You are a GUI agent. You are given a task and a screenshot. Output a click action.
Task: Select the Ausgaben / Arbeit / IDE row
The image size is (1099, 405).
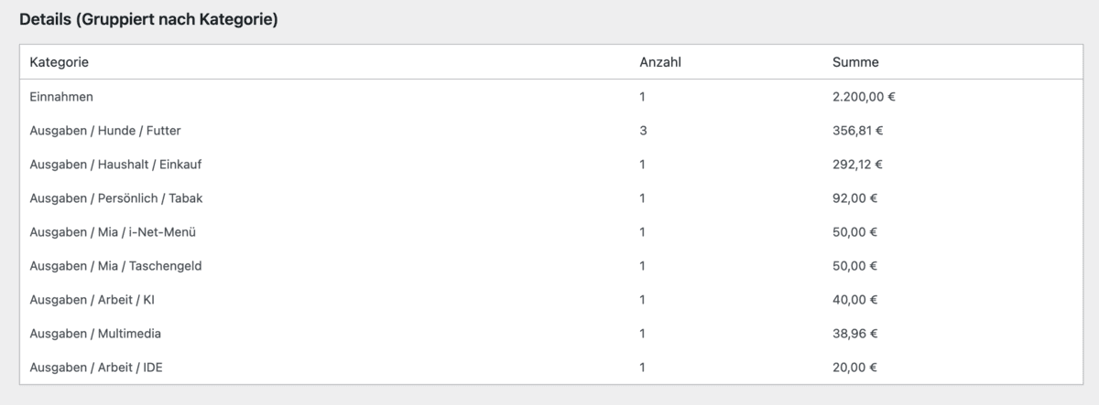pos(96,368)
